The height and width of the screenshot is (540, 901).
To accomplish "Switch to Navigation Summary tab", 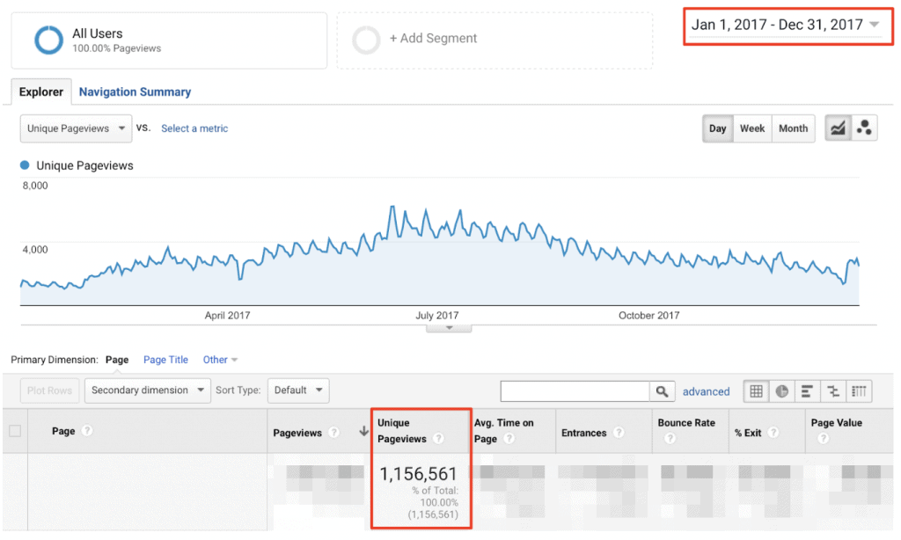I will pos(135,91).
